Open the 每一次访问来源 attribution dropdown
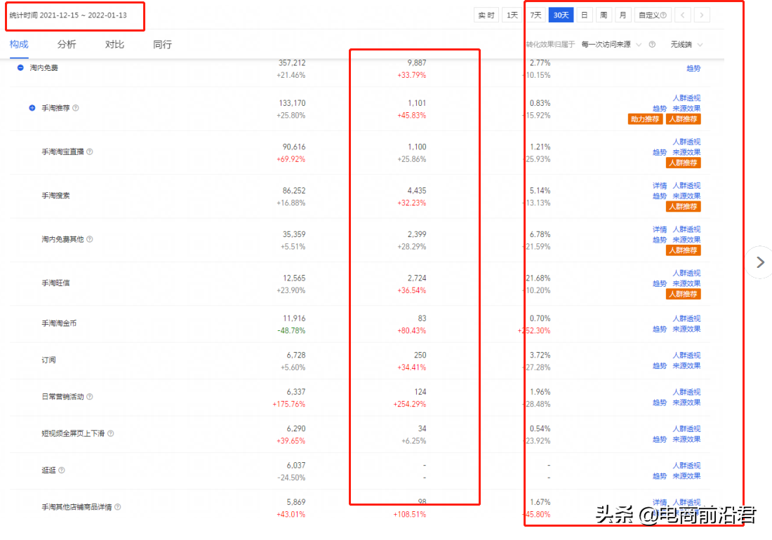This screenshot has height=540, width=772. (611, 43)
